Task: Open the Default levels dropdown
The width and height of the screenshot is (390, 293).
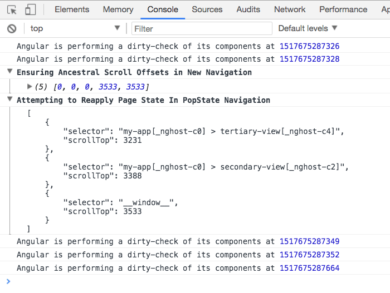Action: (x=308, y=28)
